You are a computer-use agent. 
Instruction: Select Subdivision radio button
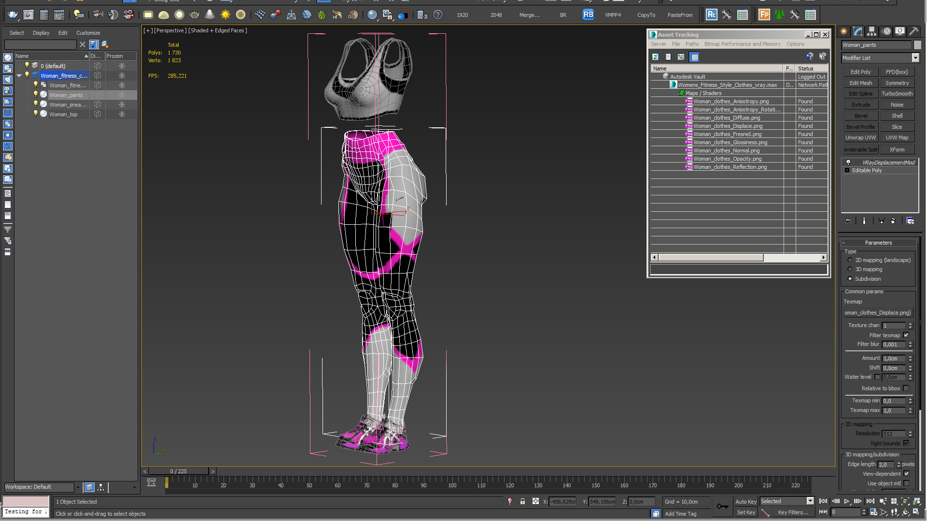(x=850, y=279)
